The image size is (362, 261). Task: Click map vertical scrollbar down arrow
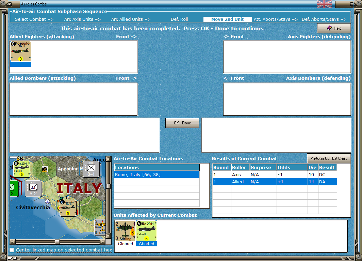pyautogui.click(x=108, y=236)
